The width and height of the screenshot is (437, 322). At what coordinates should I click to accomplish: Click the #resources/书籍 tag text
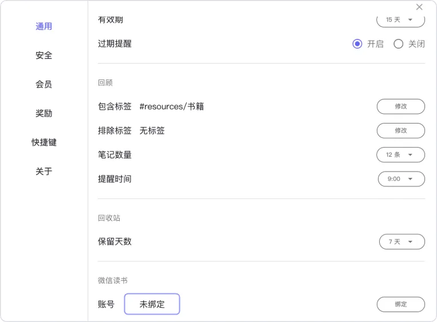172,106
